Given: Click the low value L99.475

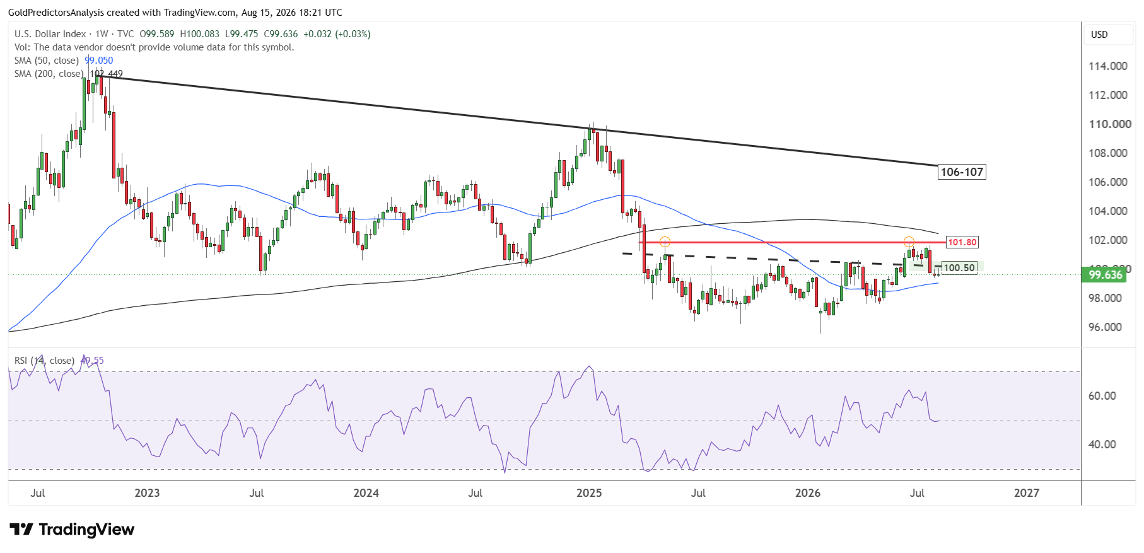Looking at the screenshot, I should [x=242, y=34].
